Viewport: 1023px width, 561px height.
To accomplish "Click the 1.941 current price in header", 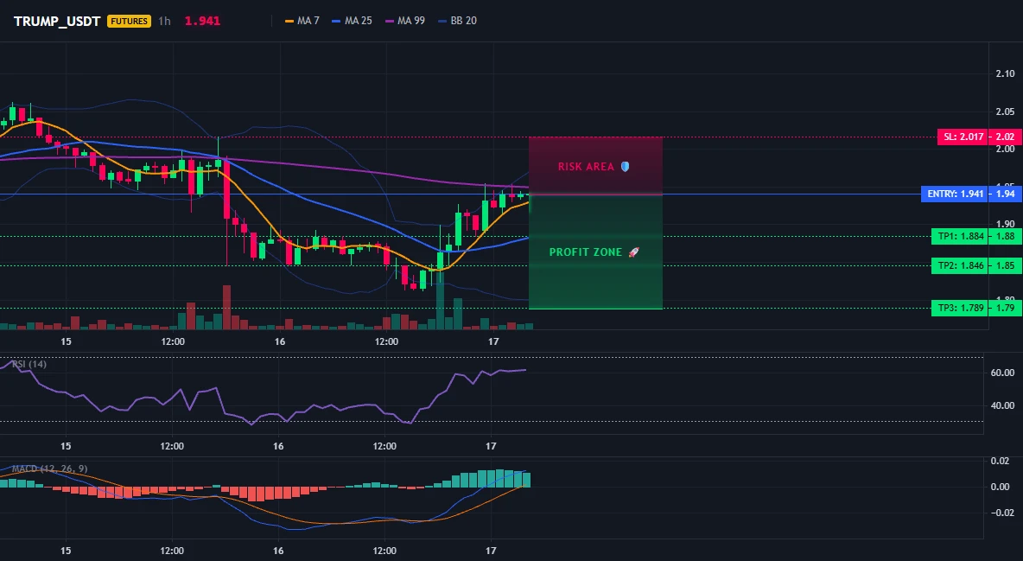I will 202,21.
